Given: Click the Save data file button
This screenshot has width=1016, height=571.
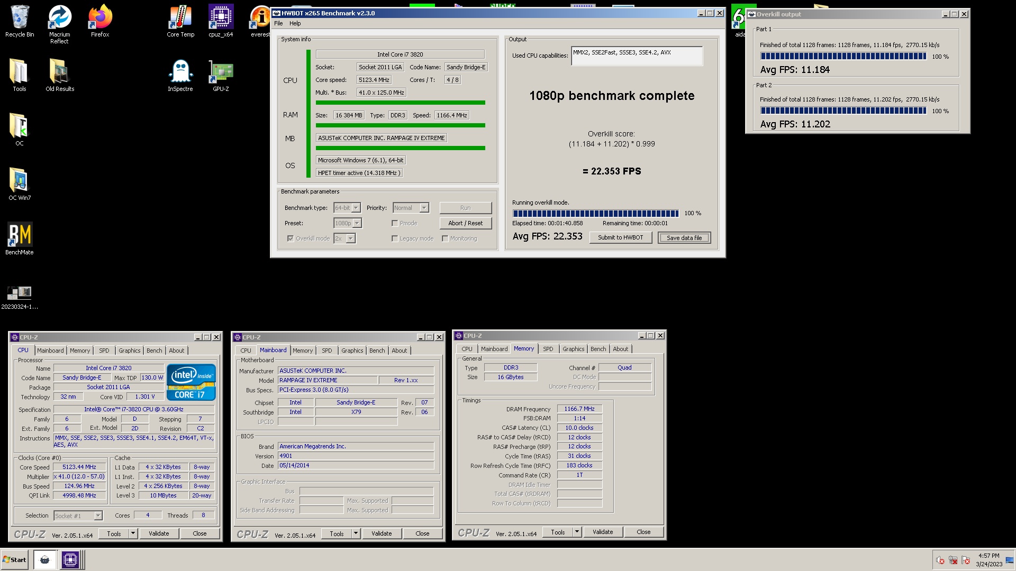Looking at the screenshot, I should pos(684,238).
